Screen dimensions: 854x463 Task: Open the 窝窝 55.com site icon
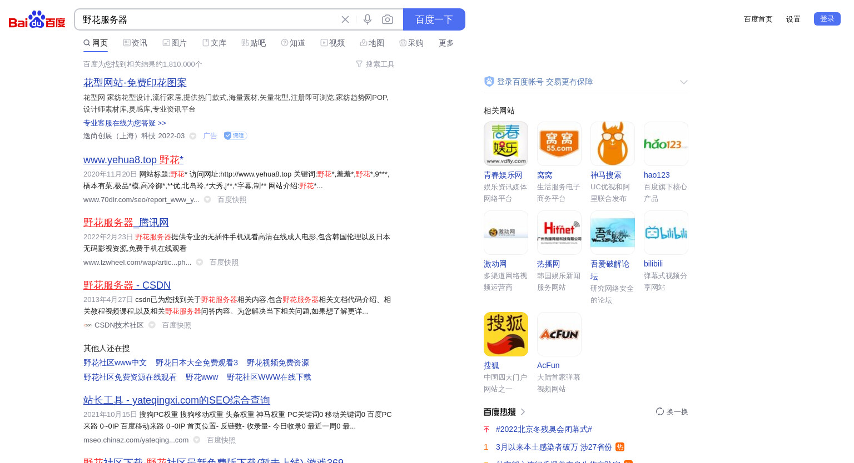(559, 144)
